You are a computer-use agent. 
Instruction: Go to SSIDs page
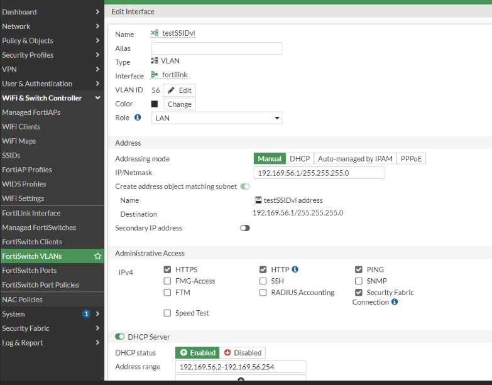point(52,155)
